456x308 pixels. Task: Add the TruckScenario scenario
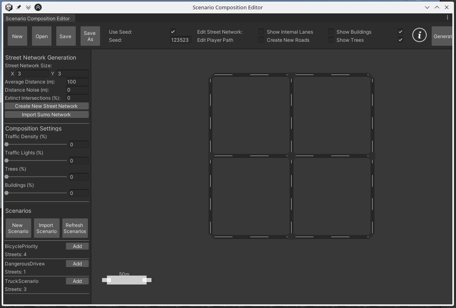click(77, 281)
